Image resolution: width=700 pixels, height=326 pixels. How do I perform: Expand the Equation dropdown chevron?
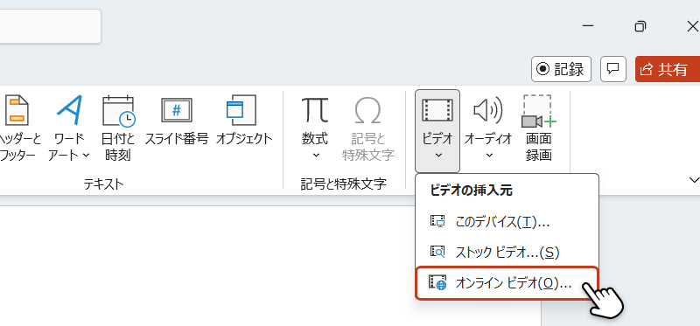316,156
